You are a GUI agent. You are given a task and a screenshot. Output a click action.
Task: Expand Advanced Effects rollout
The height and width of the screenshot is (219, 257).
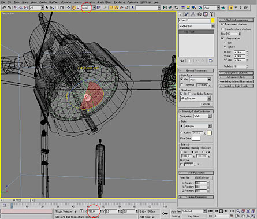tap(236, 77)
